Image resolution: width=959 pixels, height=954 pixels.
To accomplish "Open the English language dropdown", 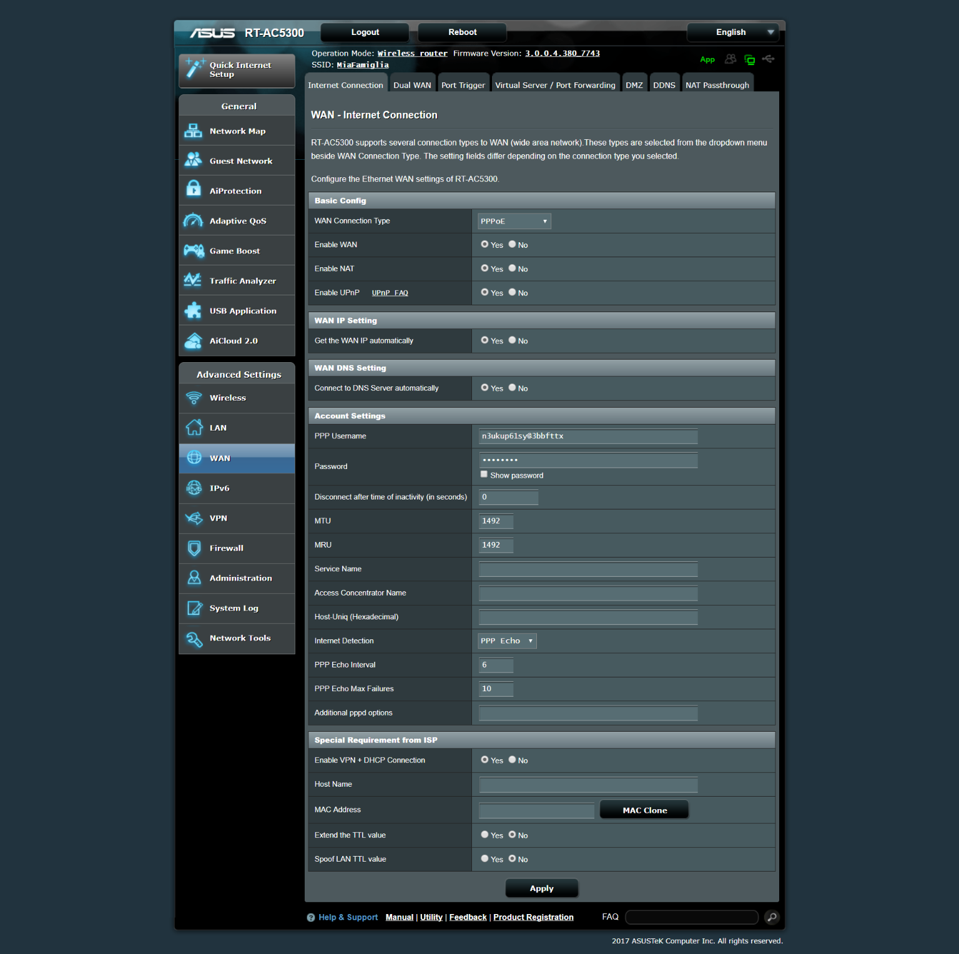I will click(x=733, y=32).
